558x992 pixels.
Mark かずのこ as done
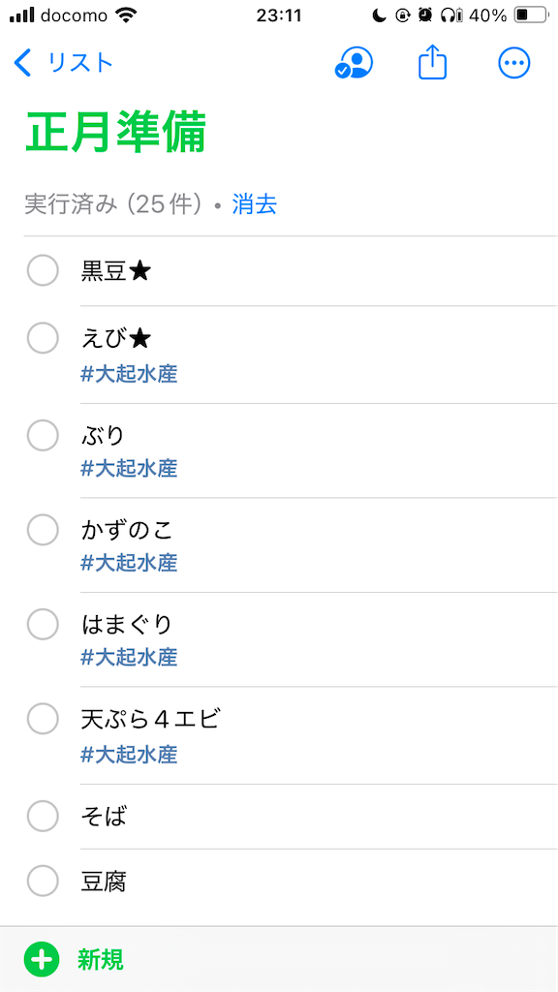tap(43, 530)
